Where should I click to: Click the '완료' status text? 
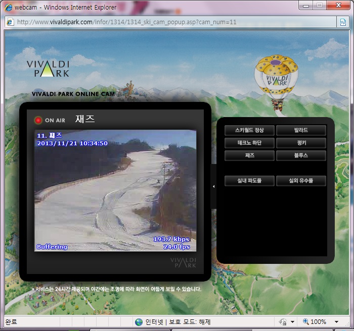(x=11, y=322)
